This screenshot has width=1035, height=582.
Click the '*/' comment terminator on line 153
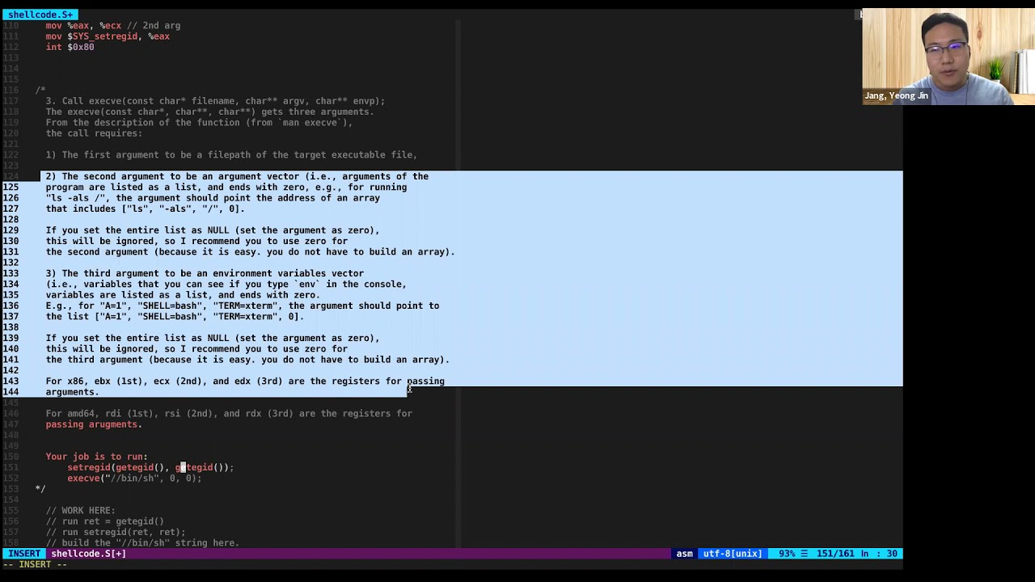coord(40,489)
